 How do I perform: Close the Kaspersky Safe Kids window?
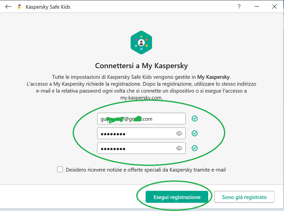coord(274,7)
